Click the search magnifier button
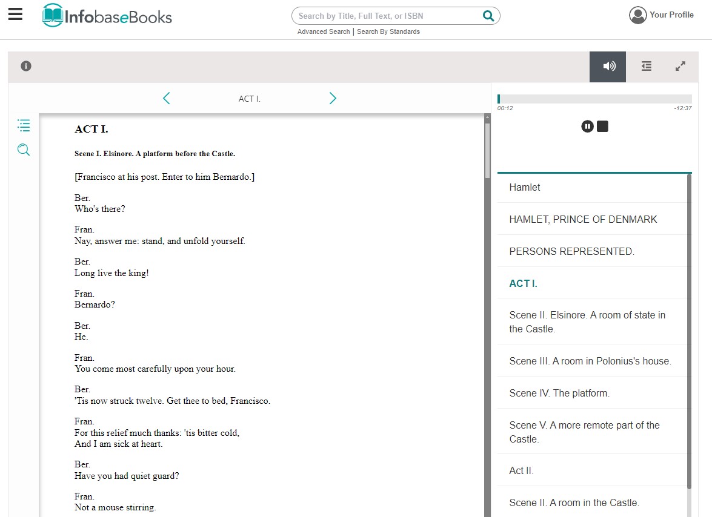The width and height of the screenshot is (712, 517). (x=488, y=16)
